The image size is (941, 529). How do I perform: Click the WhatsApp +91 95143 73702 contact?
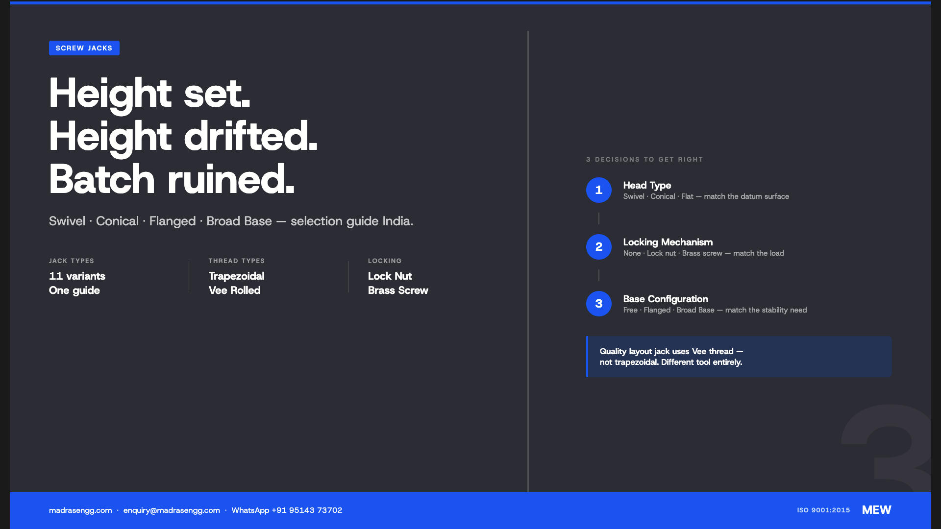(287, 510)
